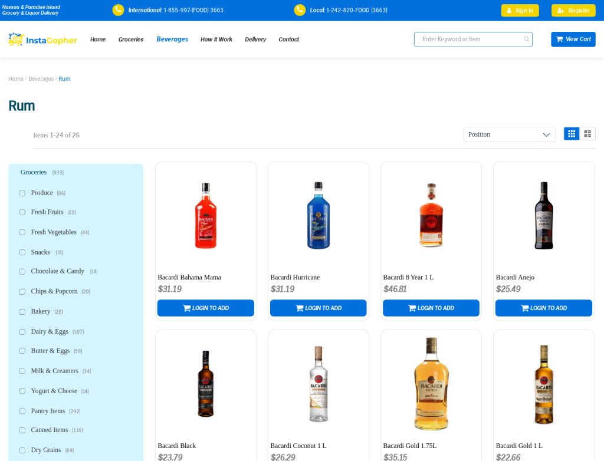Switch to list view layout

point(587,134)
